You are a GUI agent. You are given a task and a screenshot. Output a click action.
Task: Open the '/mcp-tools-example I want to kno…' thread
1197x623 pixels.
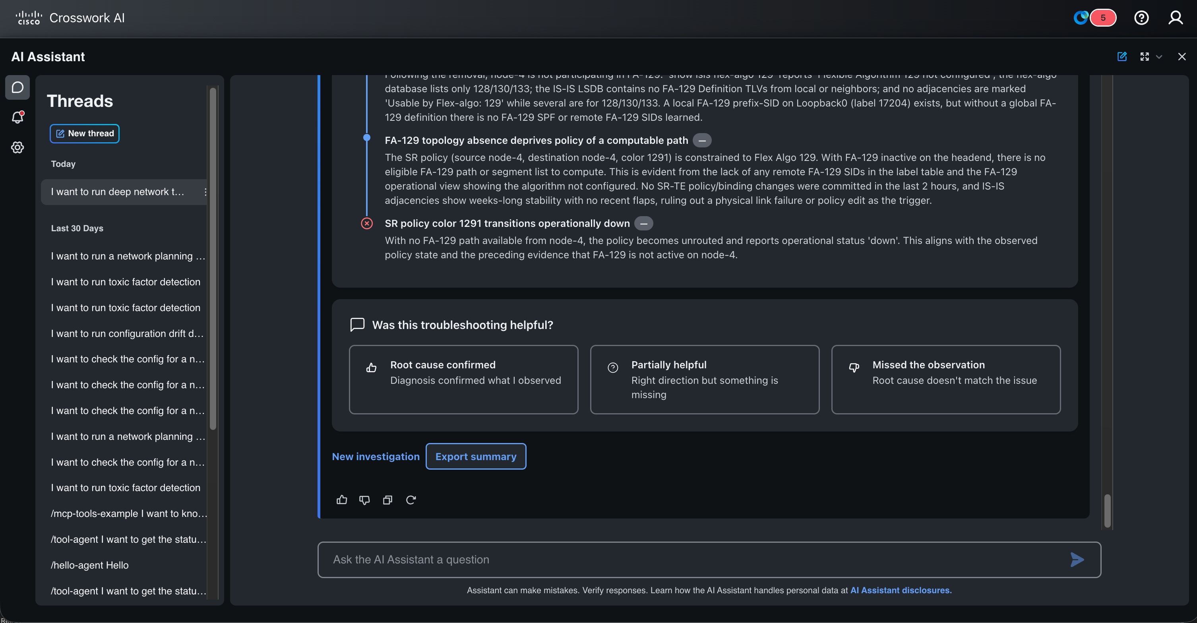[x=129, y=513]
